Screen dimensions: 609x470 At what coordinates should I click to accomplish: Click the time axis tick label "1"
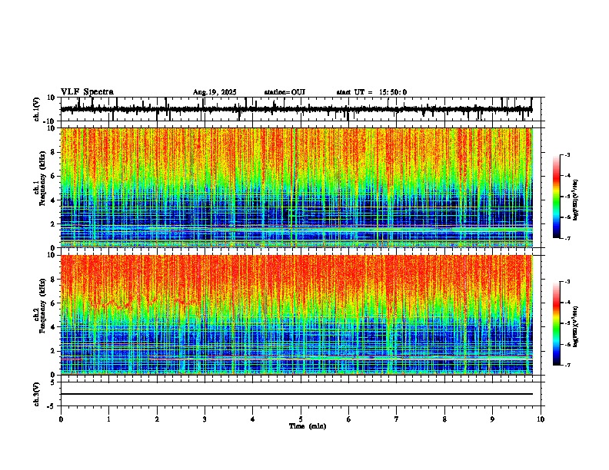click(x=108, y=419)
